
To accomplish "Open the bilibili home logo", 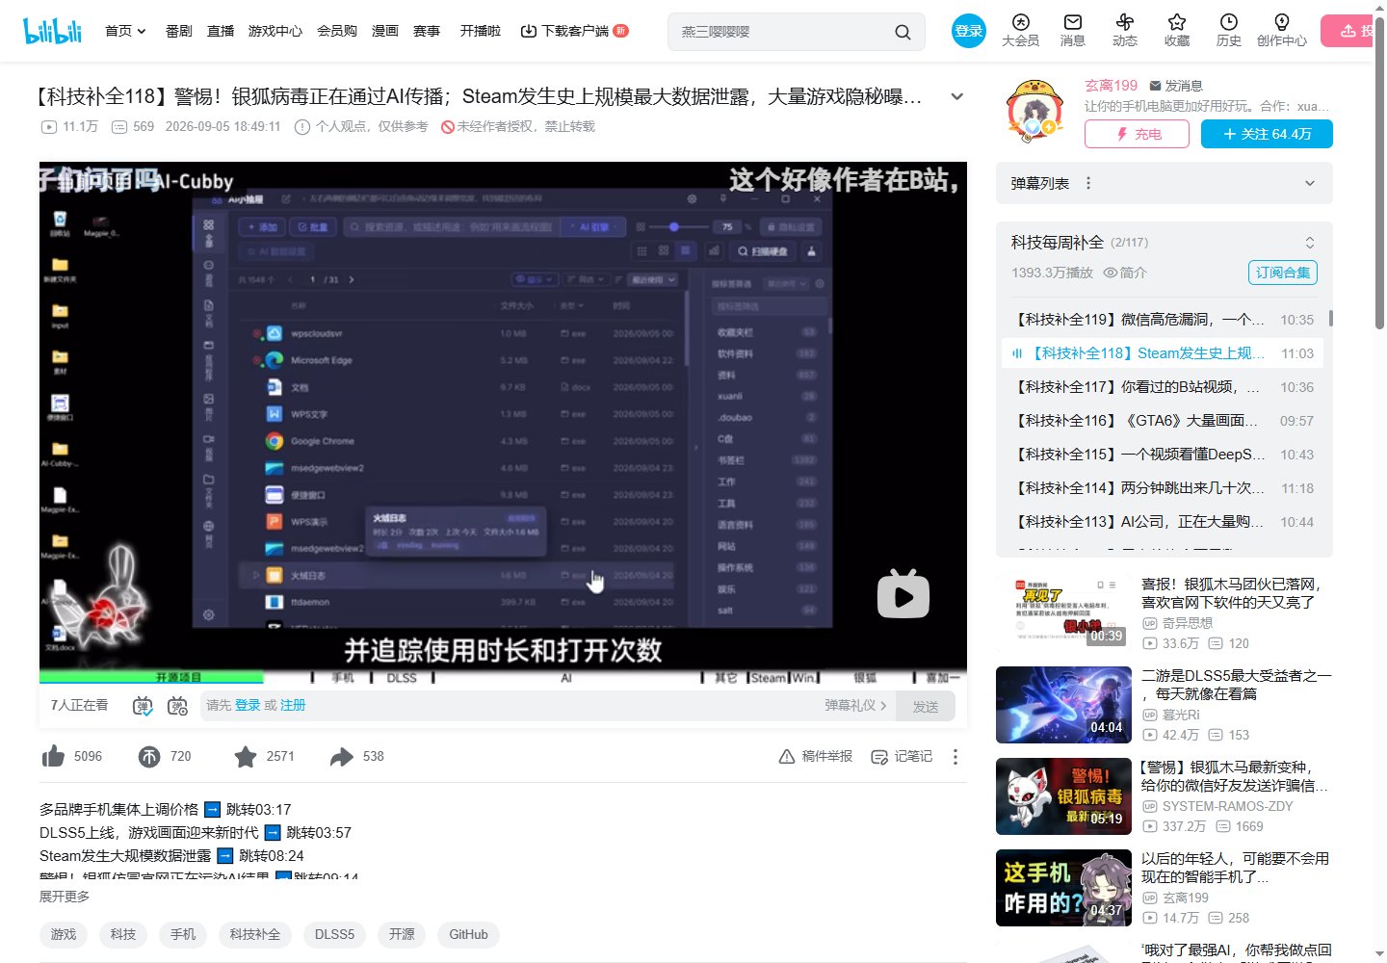I will coord(52,31).
